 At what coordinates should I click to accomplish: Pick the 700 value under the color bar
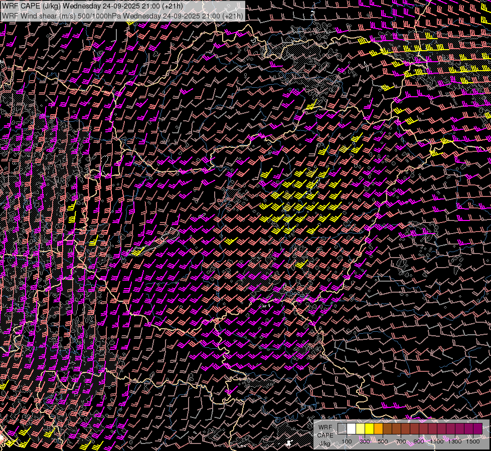(401, 441)
